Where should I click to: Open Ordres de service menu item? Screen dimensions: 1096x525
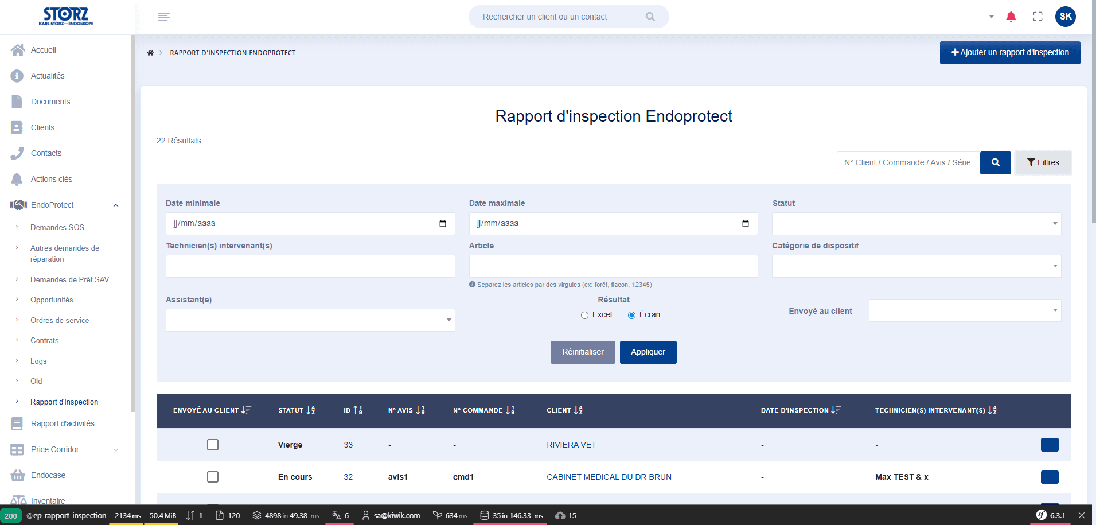click(60, 321)
